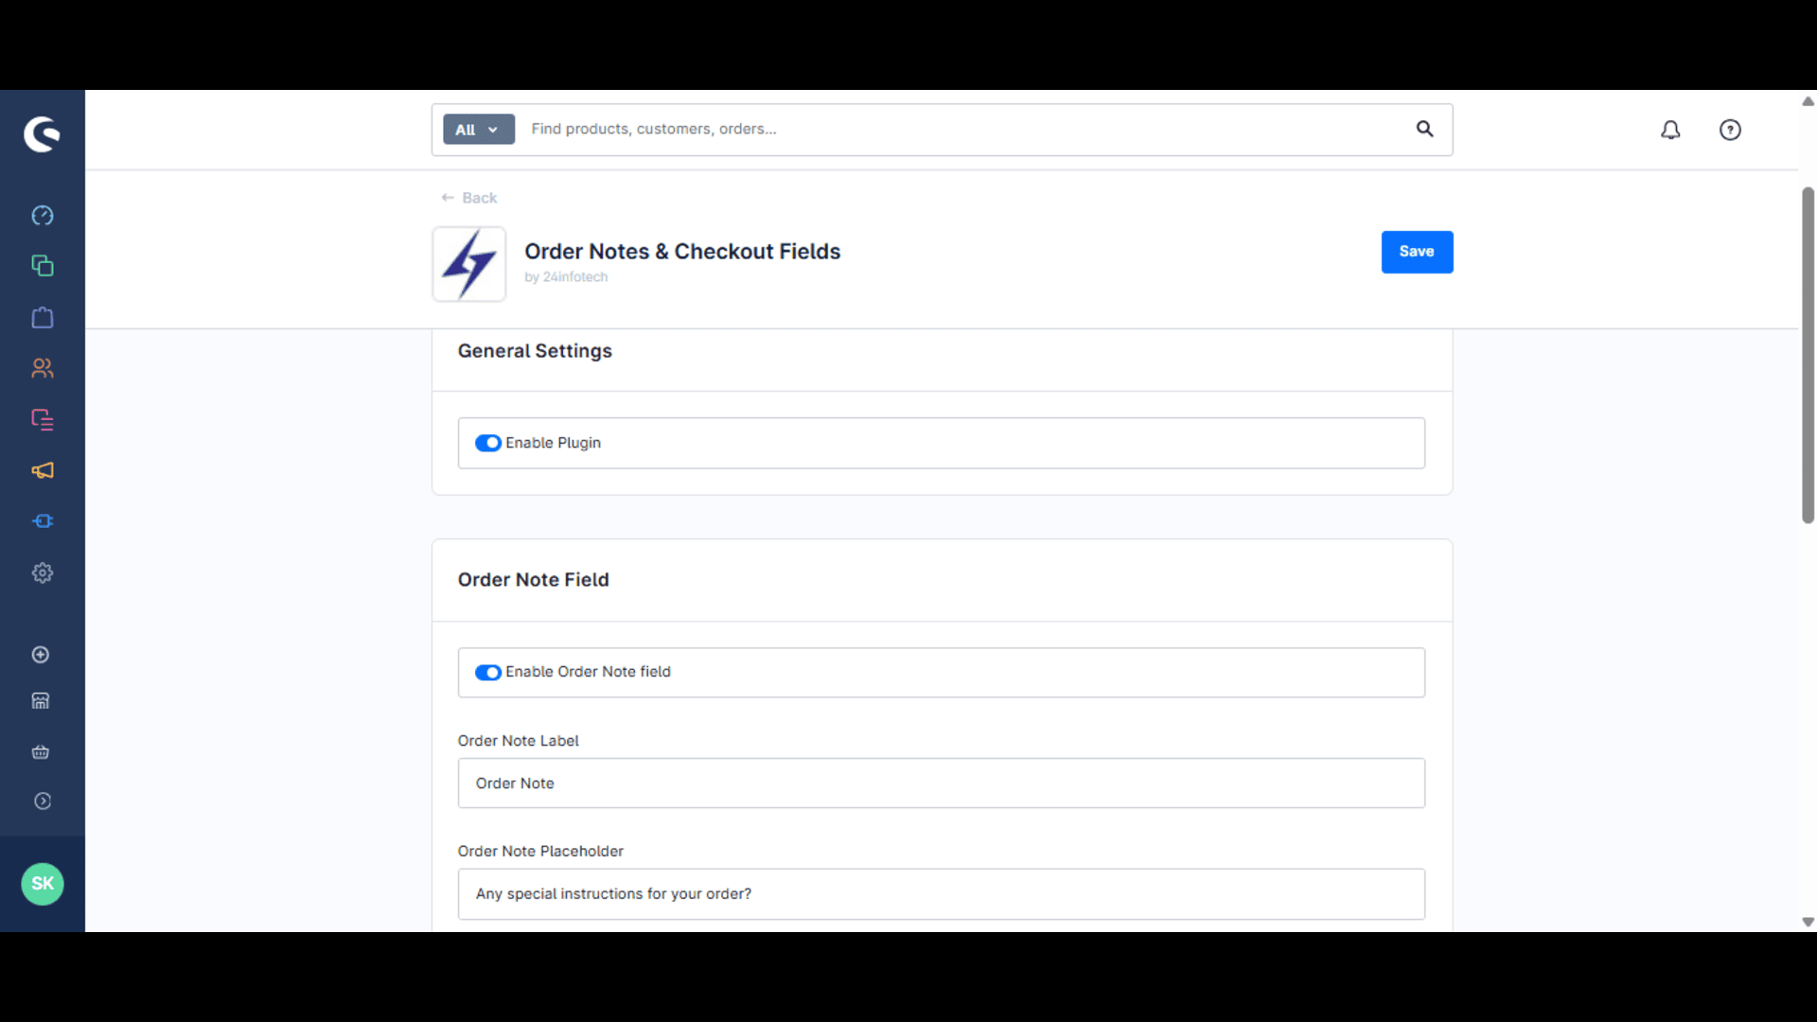
Task: Click the search magnifier icon
Action: coord(1424,129)
